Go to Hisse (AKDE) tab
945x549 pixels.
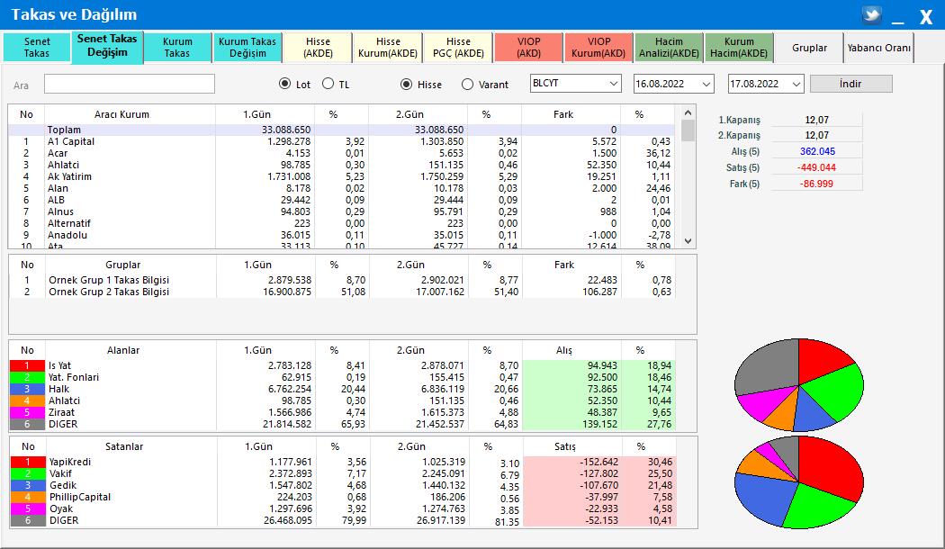coord(318,47)
